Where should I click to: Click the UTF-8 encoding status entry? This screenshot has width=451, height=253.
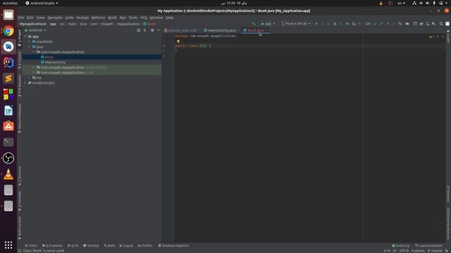404,251
